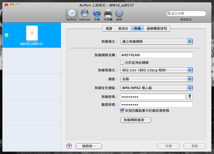Switch to the 基地台 tab

123,29
